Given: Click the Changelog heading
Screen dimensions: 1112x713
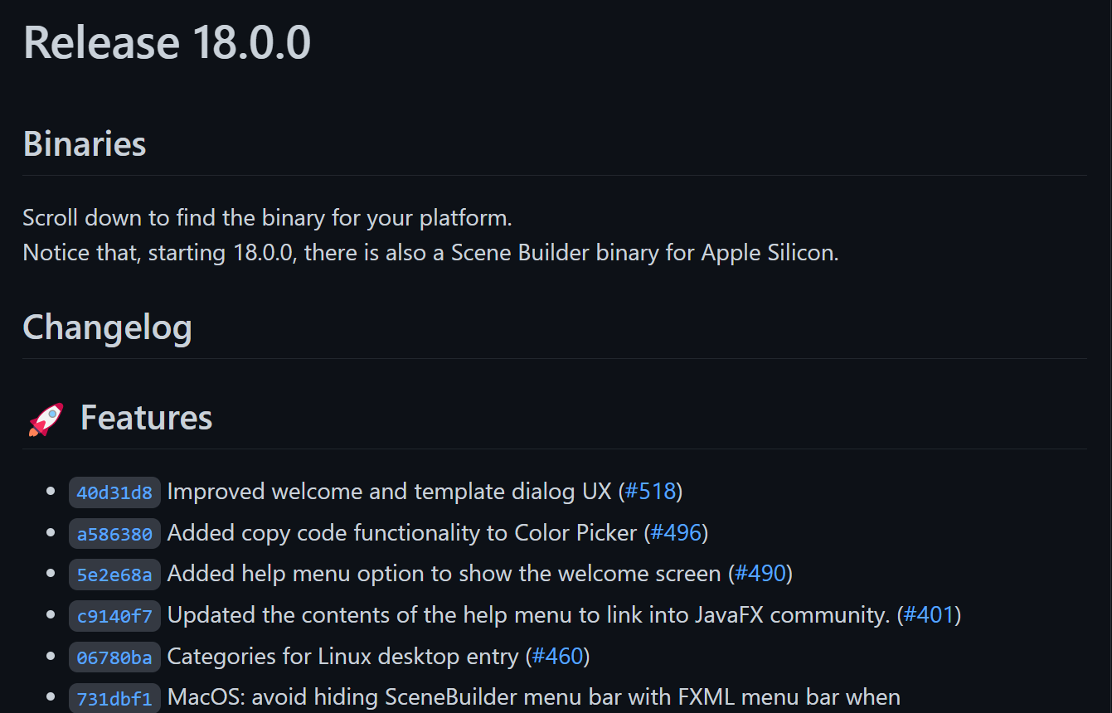Looking at the screenshot, I should (108, 328).
